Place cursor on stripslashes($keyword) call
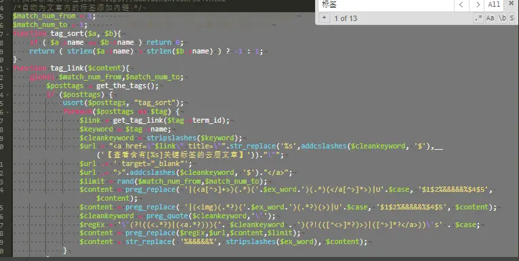 pyautogui.click(x=194, y=138)
